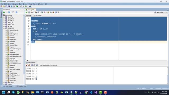
Task: Open Visual Studio Code from the taskbar
Action: pyautogui.click(x=91, y=92)
